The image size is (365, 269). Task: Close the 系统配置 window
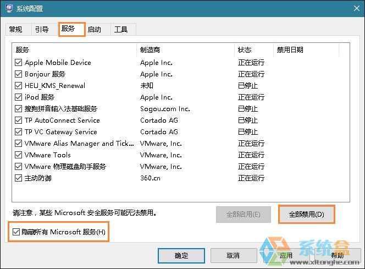356,9
